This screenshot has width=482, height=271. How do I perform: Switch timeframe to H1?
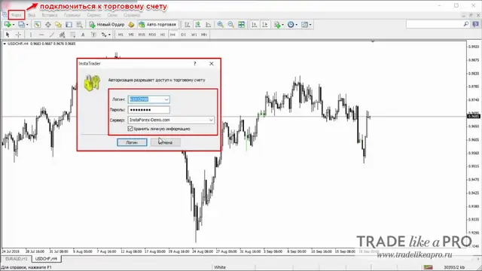(163, 35)
